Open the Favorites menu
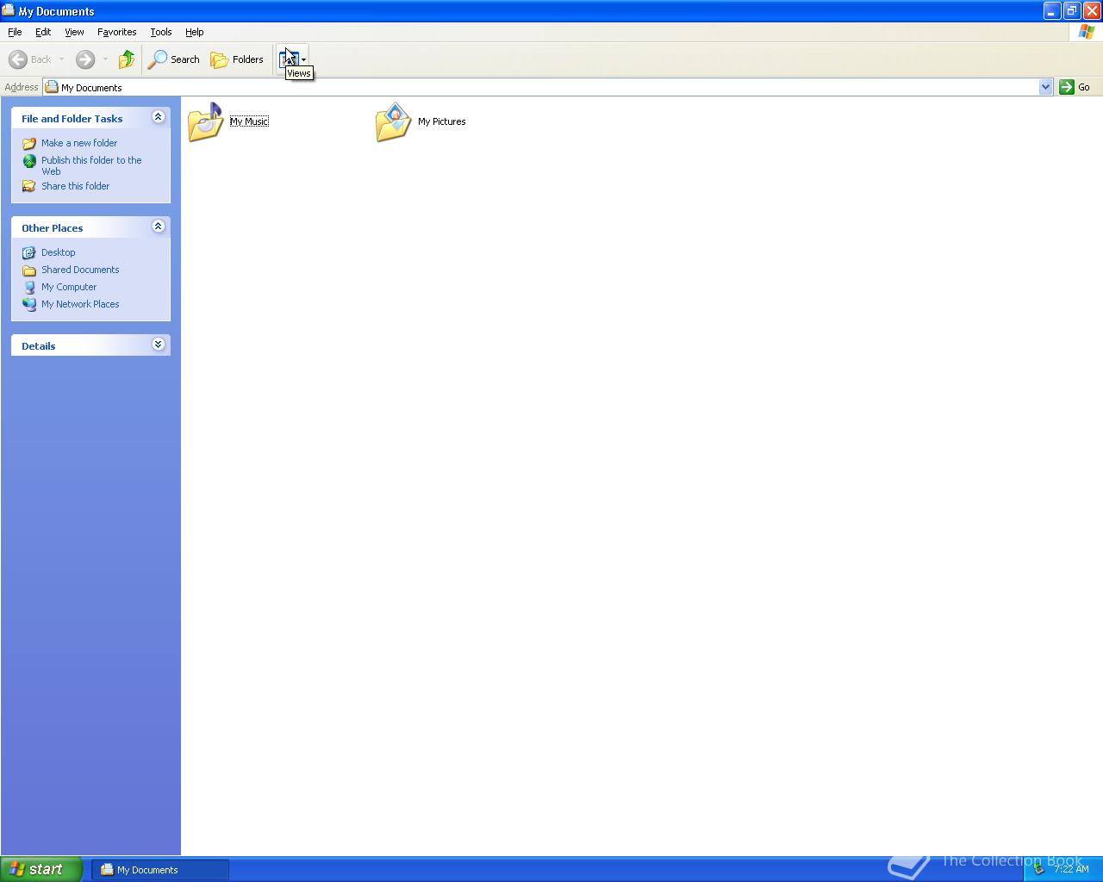The width and height of the screenshot is (1103, 882). (117, 32)
